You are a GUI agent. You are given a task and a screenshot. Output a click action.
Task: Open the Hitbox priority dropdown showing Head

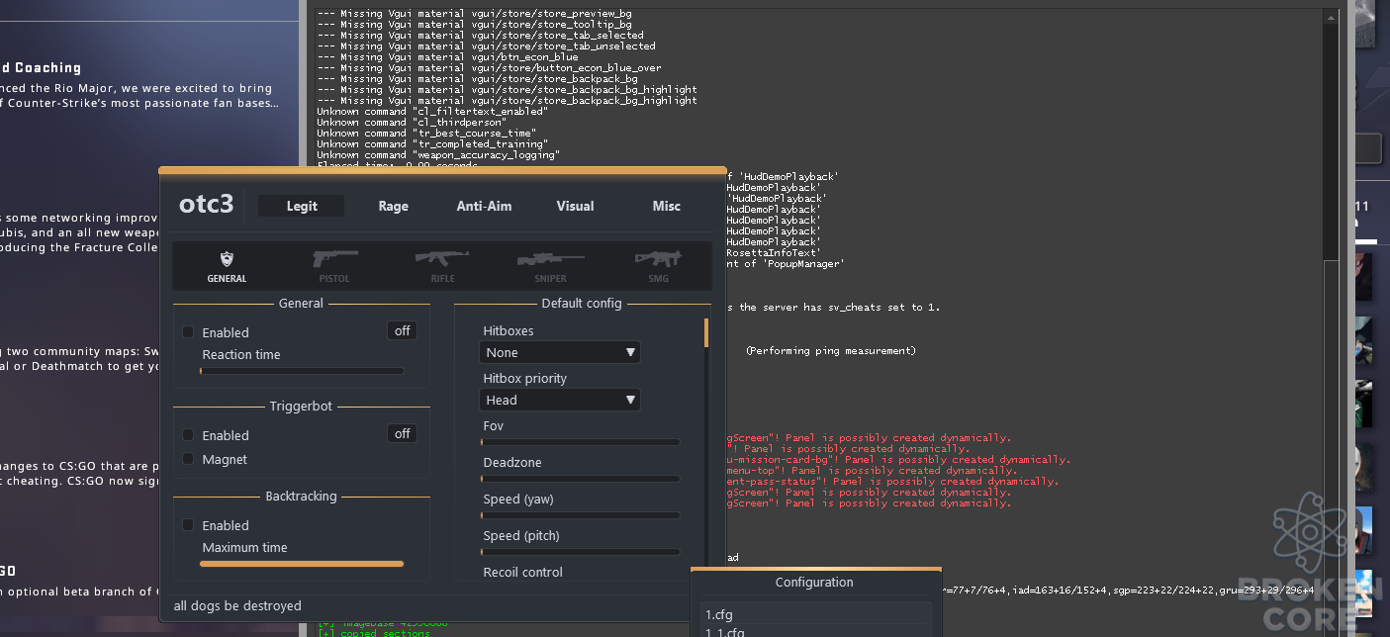560,400
